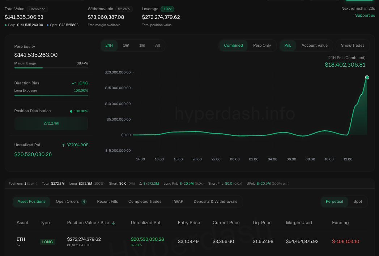Toggle chart to Account Value mode

click(x=314, y=46)
